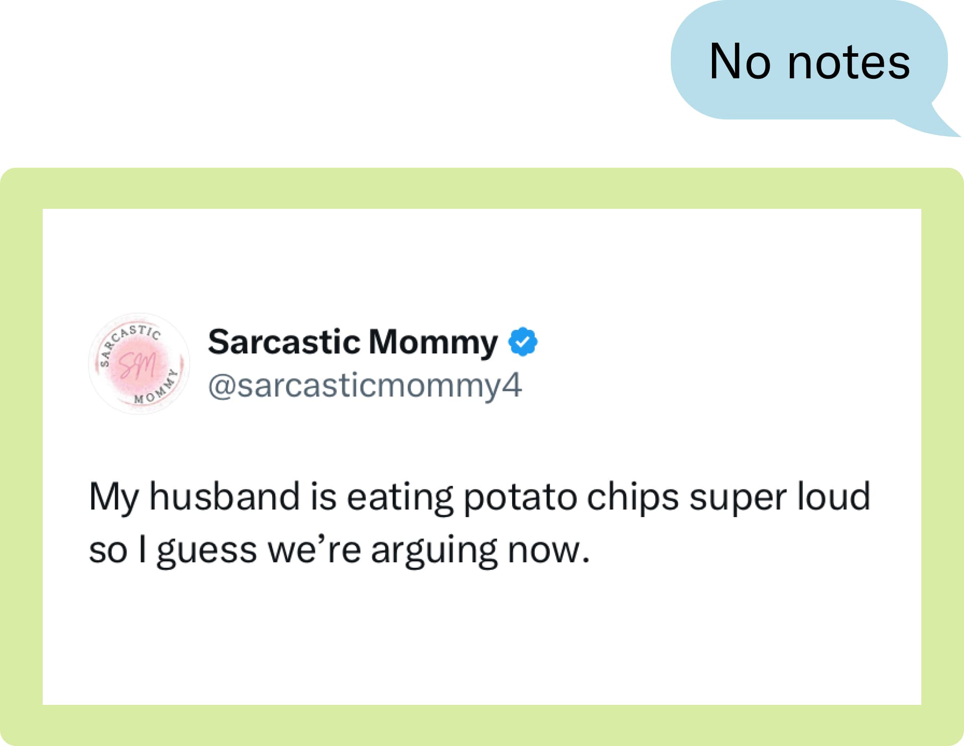Screen dimensions: 964x746
Task: Click the green border below the tweet card
Action: [x=482, y=725]
